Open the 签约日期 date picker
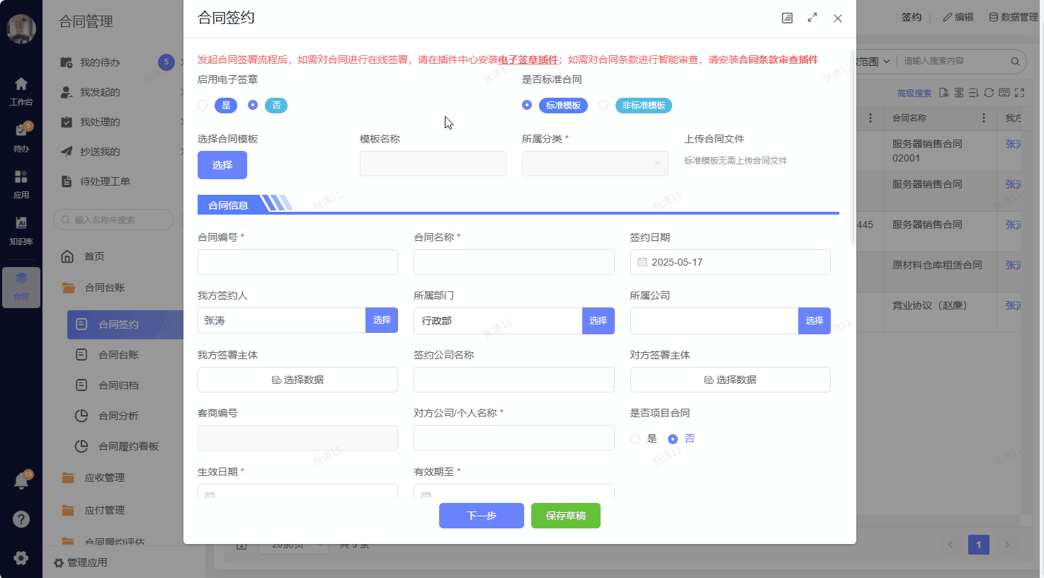 pos(730,262)
